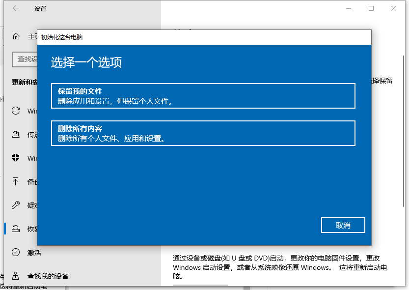The width and height of the screenshot is (409, 290).
Task: Click the back arrow in the title bar
Action: (x=15, y=8)
